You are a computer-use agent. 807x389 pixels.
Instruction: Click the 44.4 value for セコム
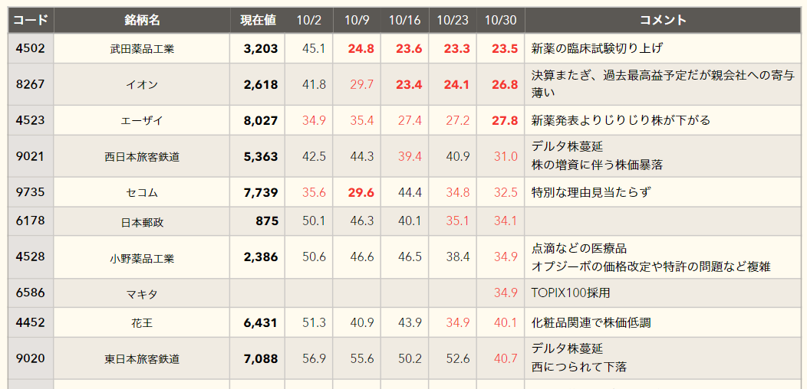[410, 193]
